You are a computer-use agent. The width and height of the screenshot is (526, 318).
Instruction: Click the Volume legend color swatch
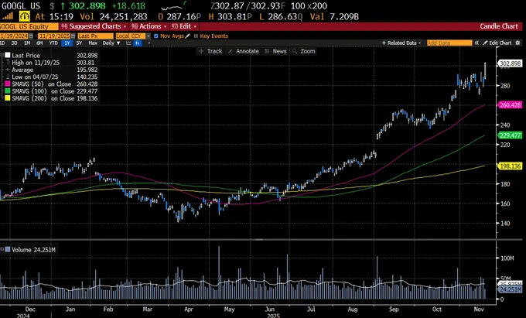click(8, 250)
